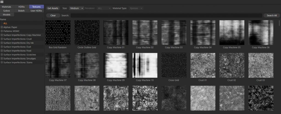Expand the Alphas: Paper tree node
The image size is (281, 114).
coord(2,27)
